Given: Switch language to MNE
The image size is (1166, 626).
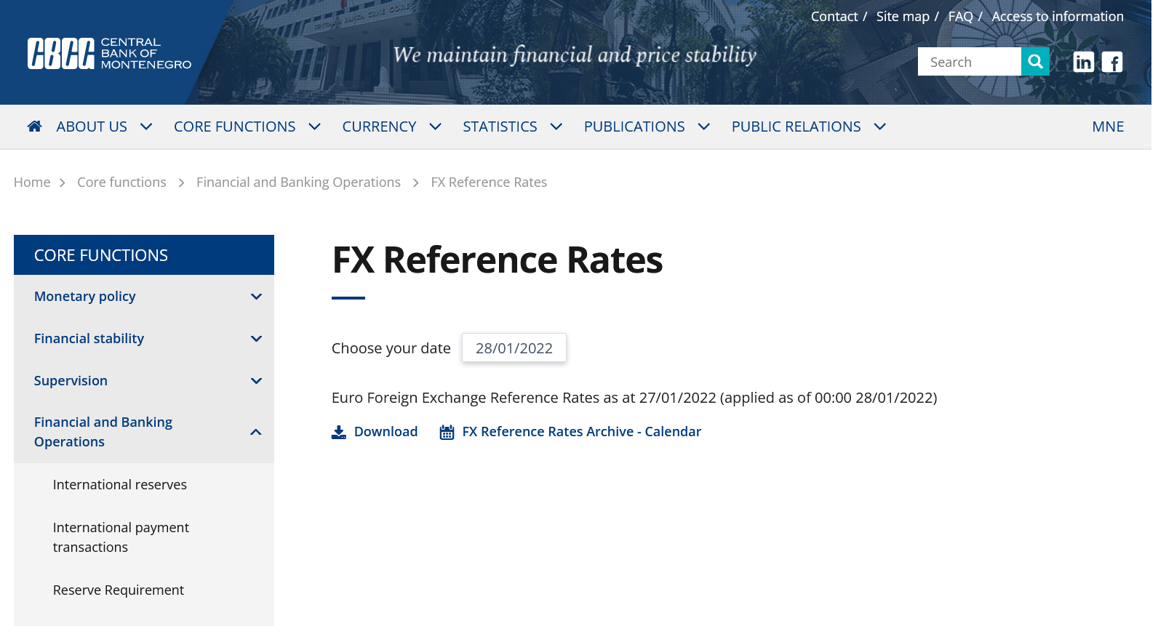Looking at the screenshot, I should coord(1107,127).
